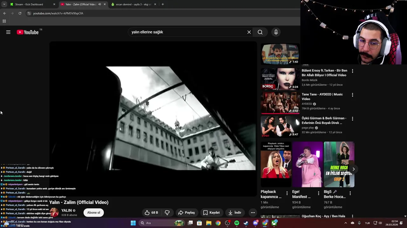Mute the YouTube tab via speaker icon

coord(100,4)
